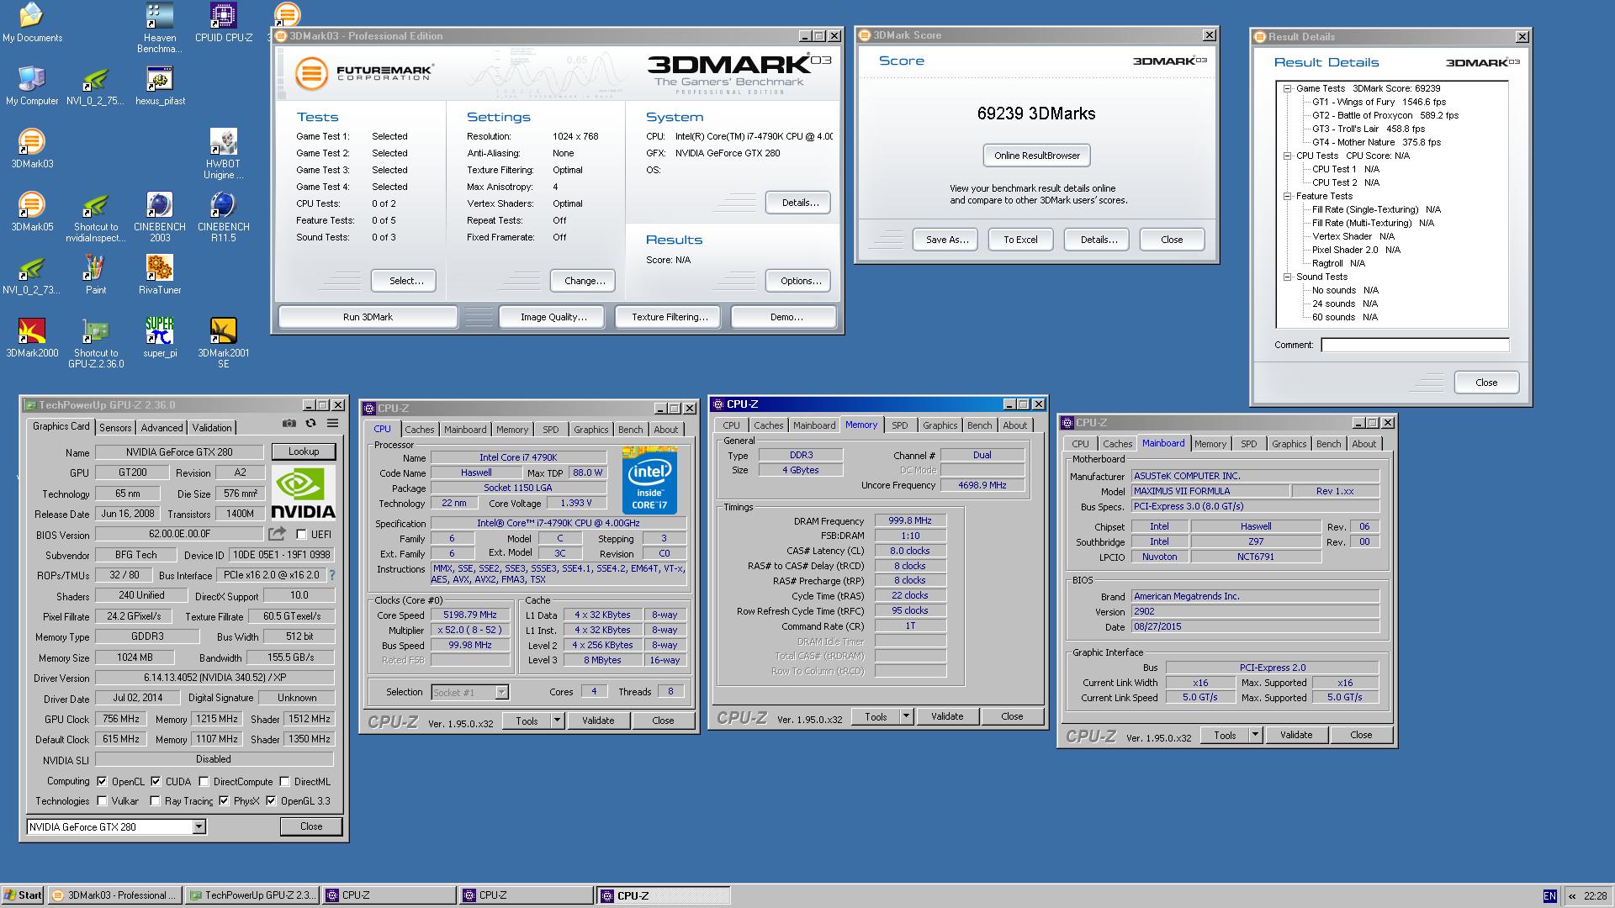Collapse Game Tests tree node
The height and width of the screenshot is (908, 1615).
point(1287,88)
